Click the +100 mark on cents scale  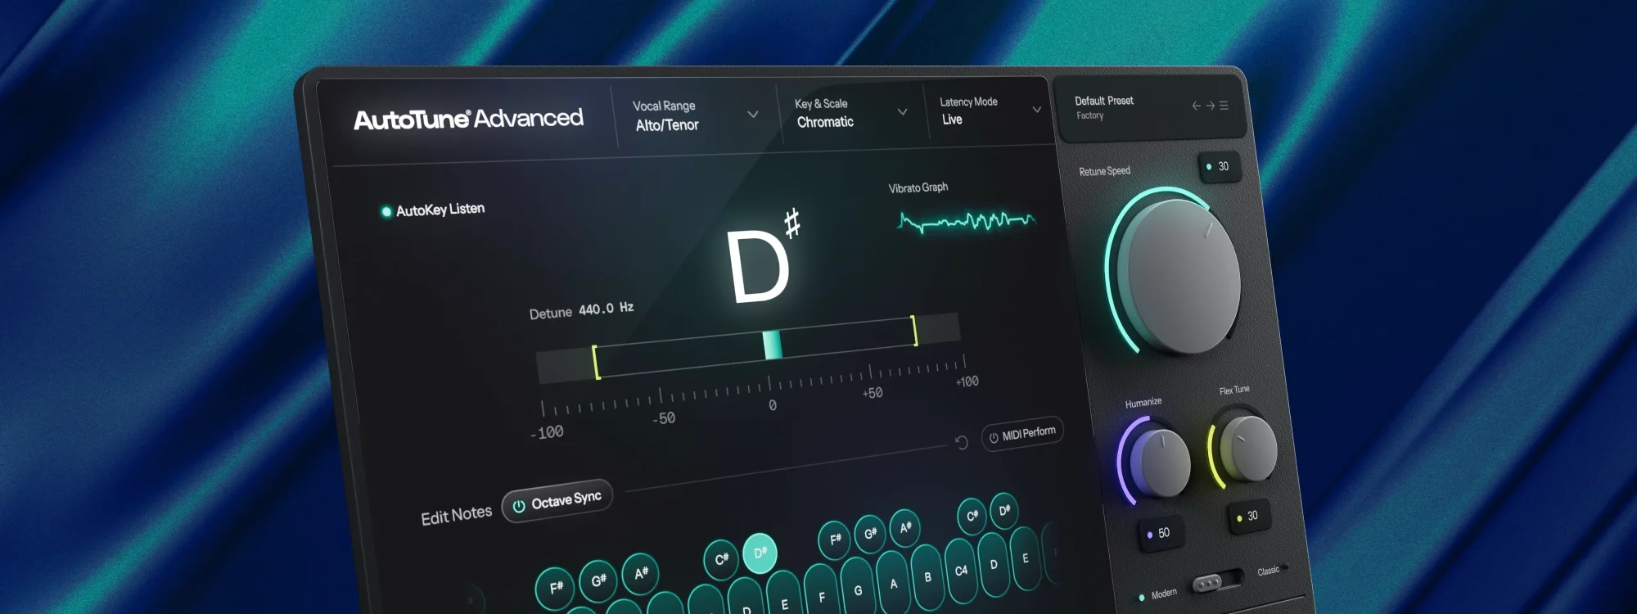coord(967,381)
